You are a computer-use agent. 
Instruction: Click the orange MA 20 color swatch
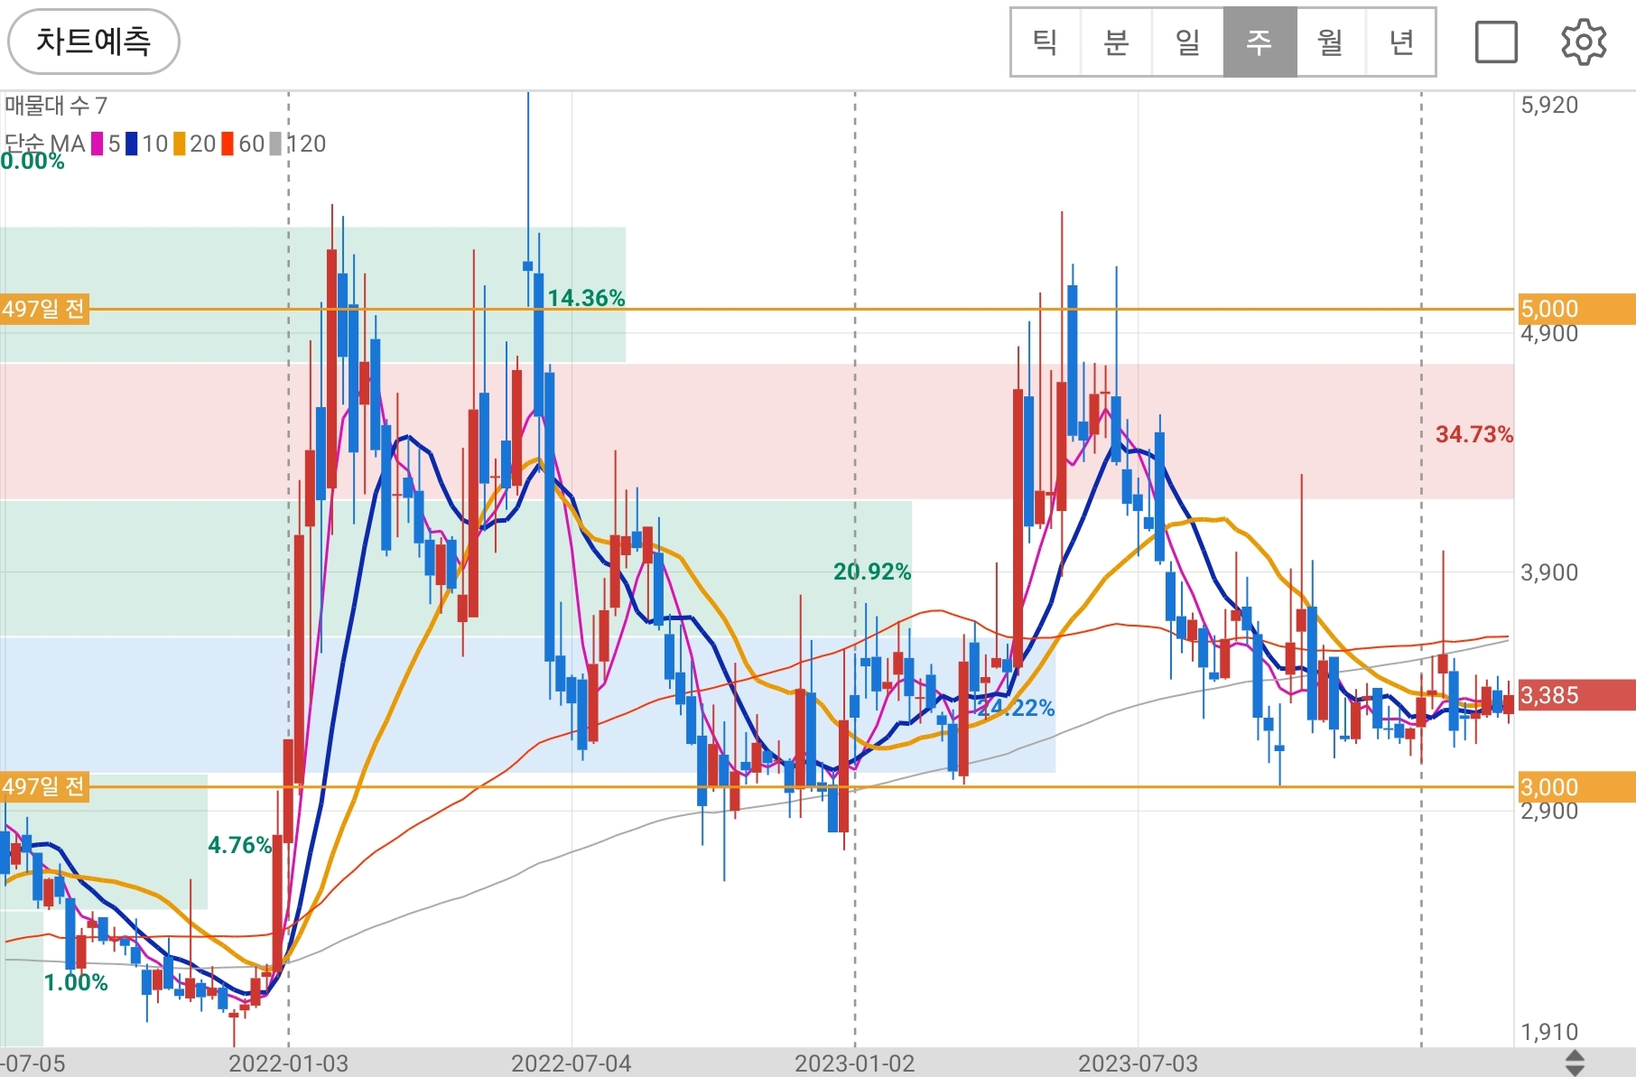[180, 144]
